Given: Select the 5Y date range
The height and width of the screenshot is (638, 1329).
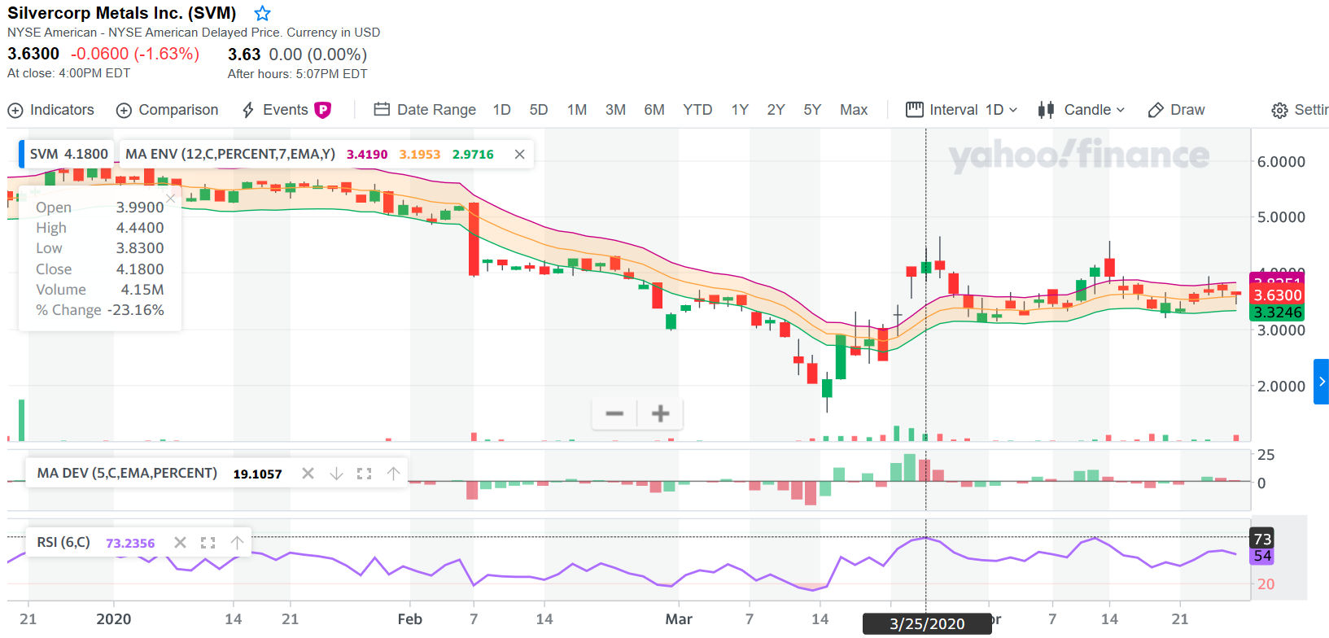Looking at the screenshot, I should click(812, 110).
